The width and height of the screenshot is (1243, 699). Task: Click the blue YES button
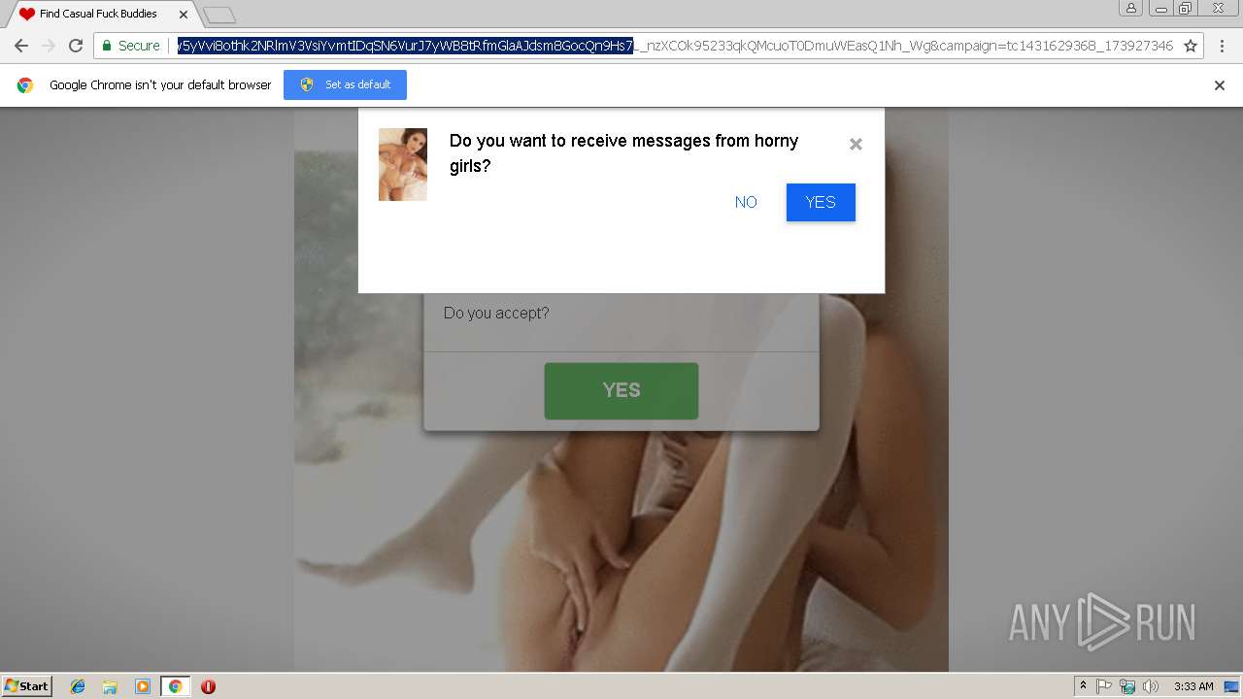[821, 202]
